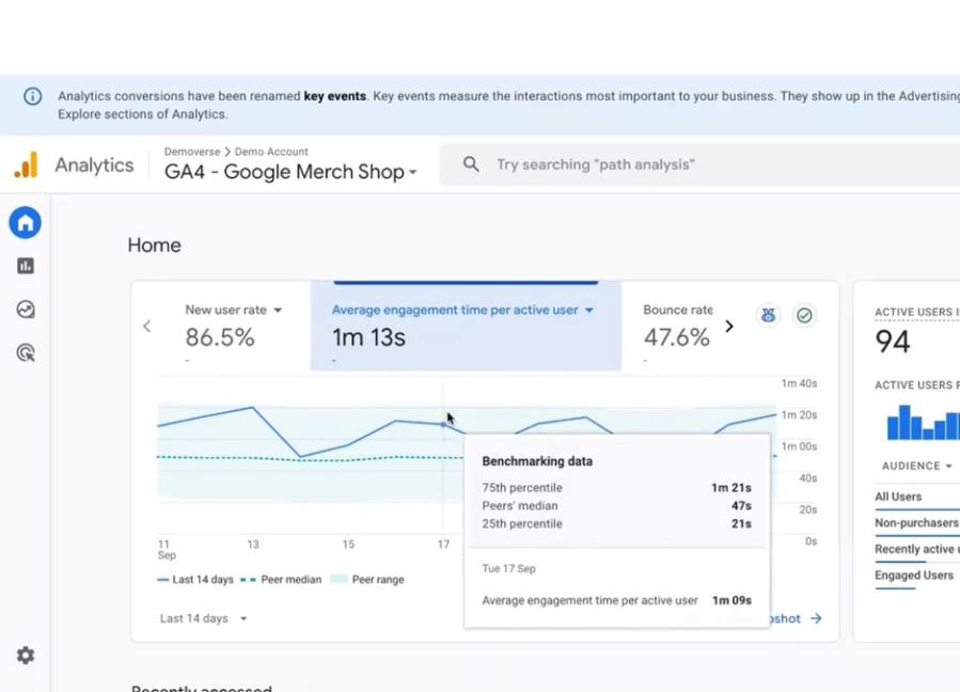Viewport: 960px width, 692px height.
Task: Click the 1m 40s y-axis label
Action: pyautogui.click(x=799, y=383)
